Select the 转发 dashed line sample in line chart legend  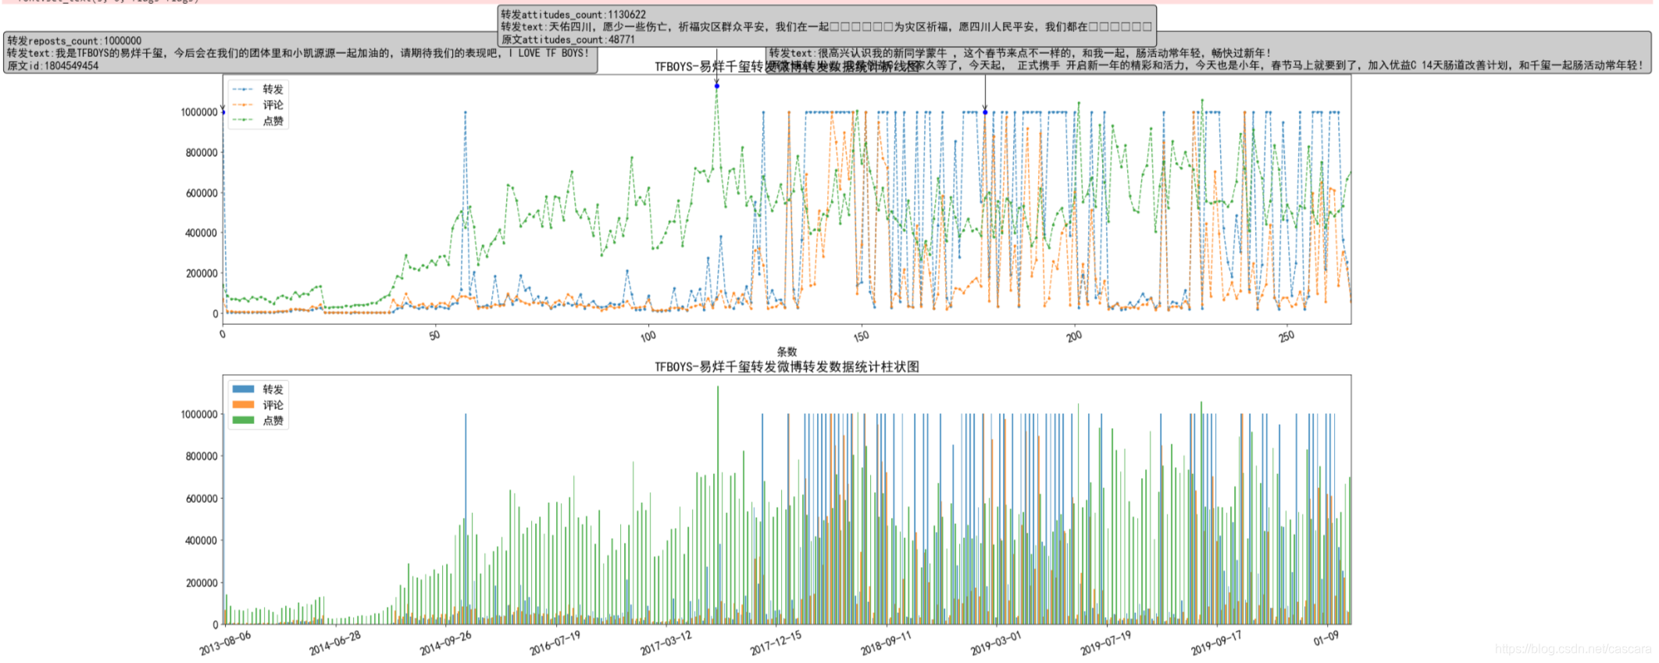pyautogui.click(x=244, y=90)
